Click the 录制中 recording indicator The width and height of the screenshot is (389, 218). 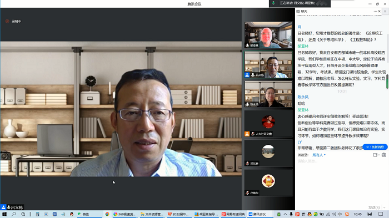(x=14, y=21)
